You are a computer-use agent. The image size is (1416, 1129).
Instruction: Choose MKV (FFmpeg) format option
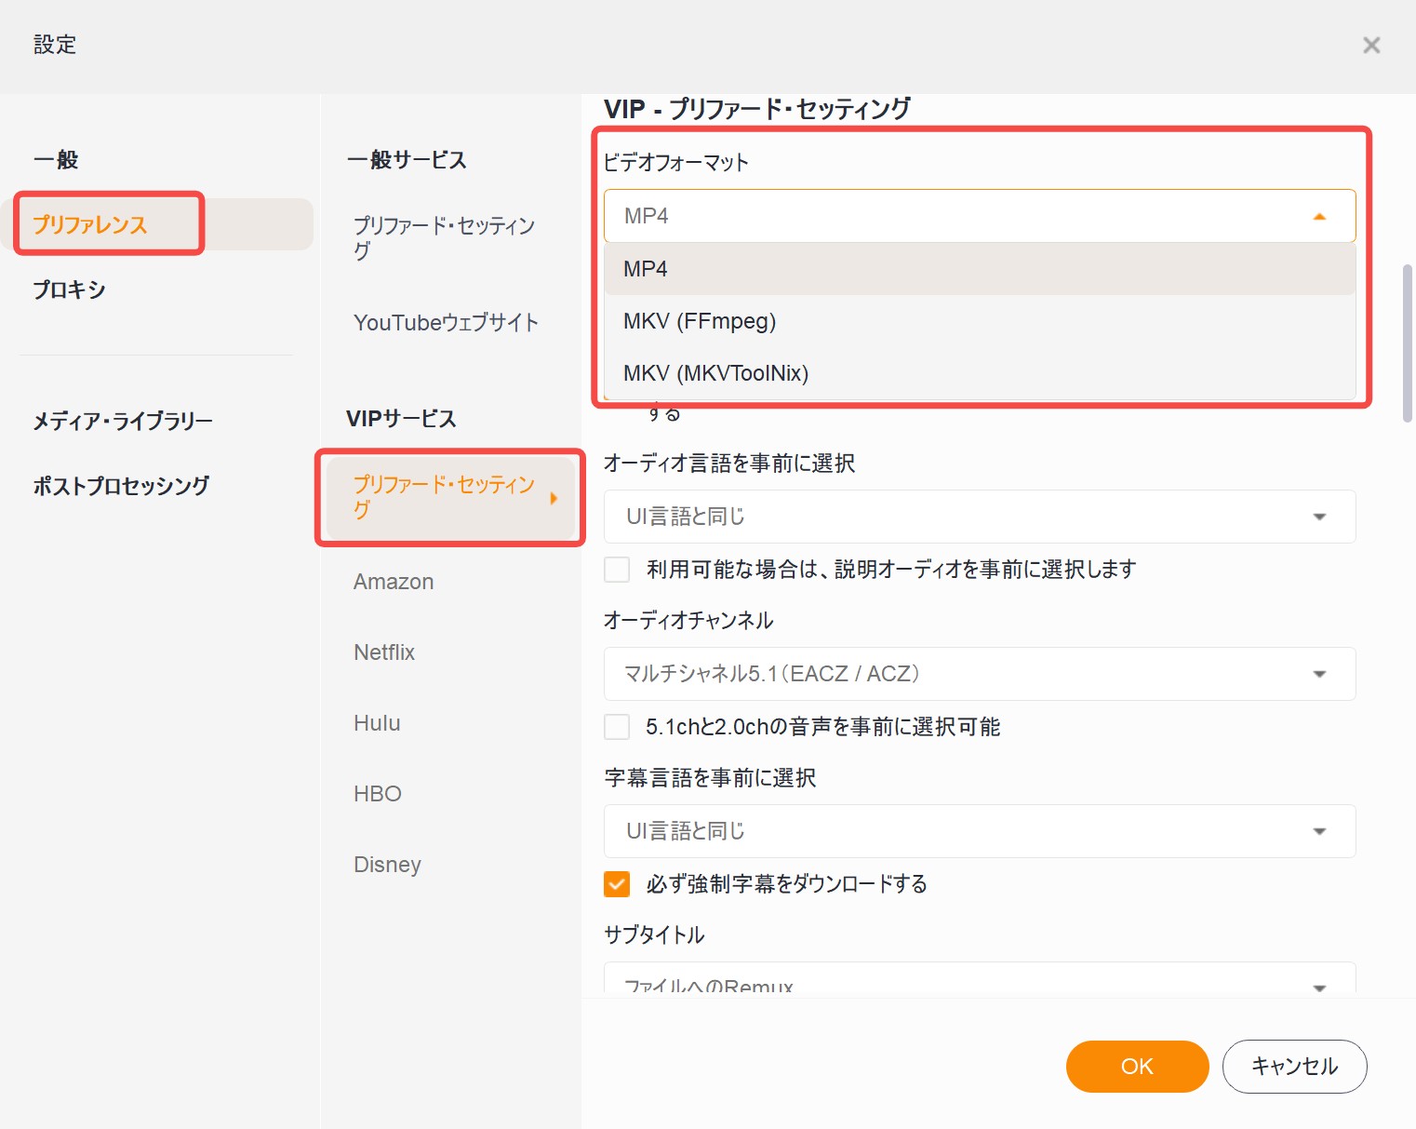(x=980, y=321)
